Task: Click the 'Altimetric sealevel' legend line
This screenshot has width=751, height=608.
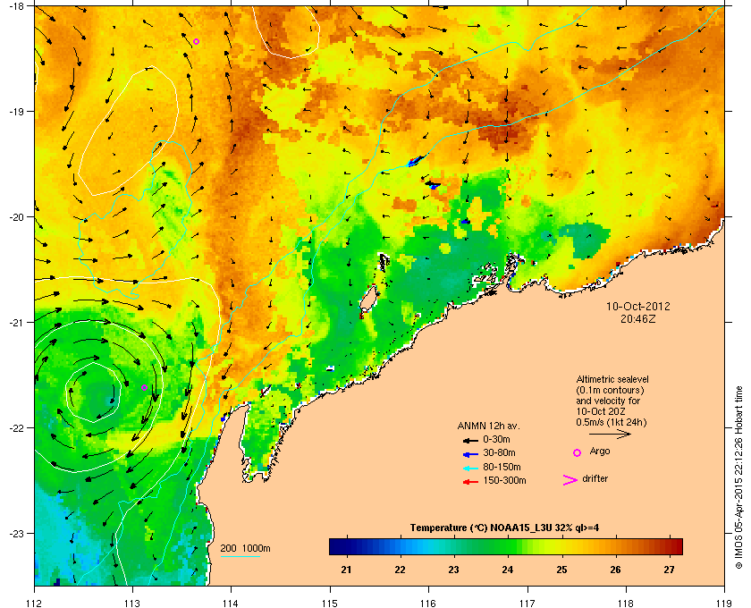Action: pyautogui.click(x=612, y=379)
